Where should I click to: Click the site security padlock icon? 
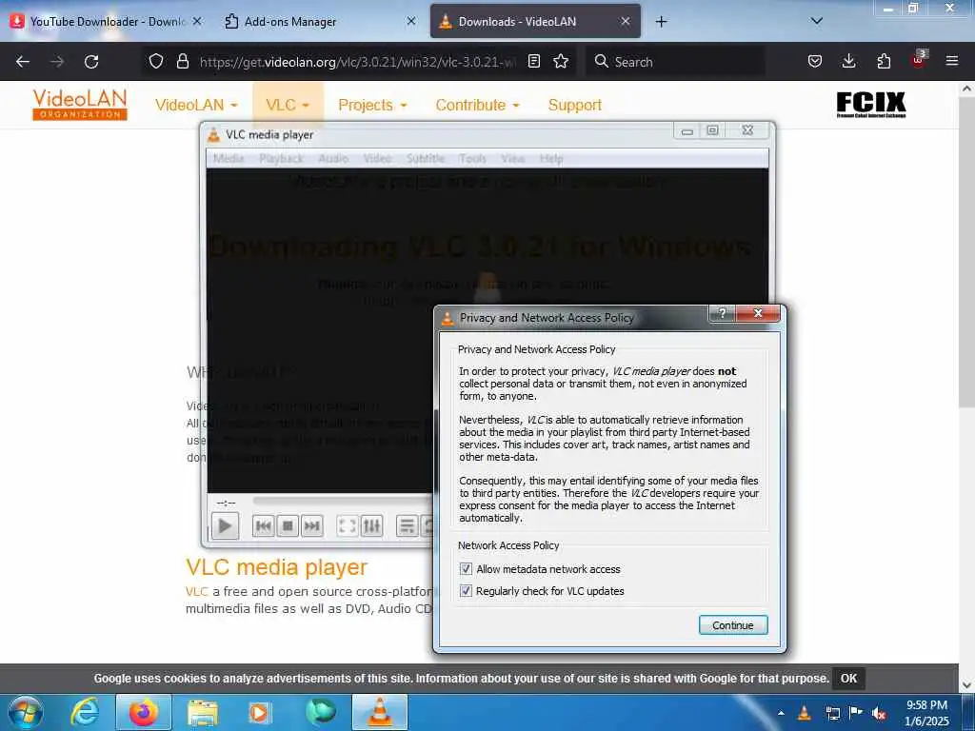point(182,61)
